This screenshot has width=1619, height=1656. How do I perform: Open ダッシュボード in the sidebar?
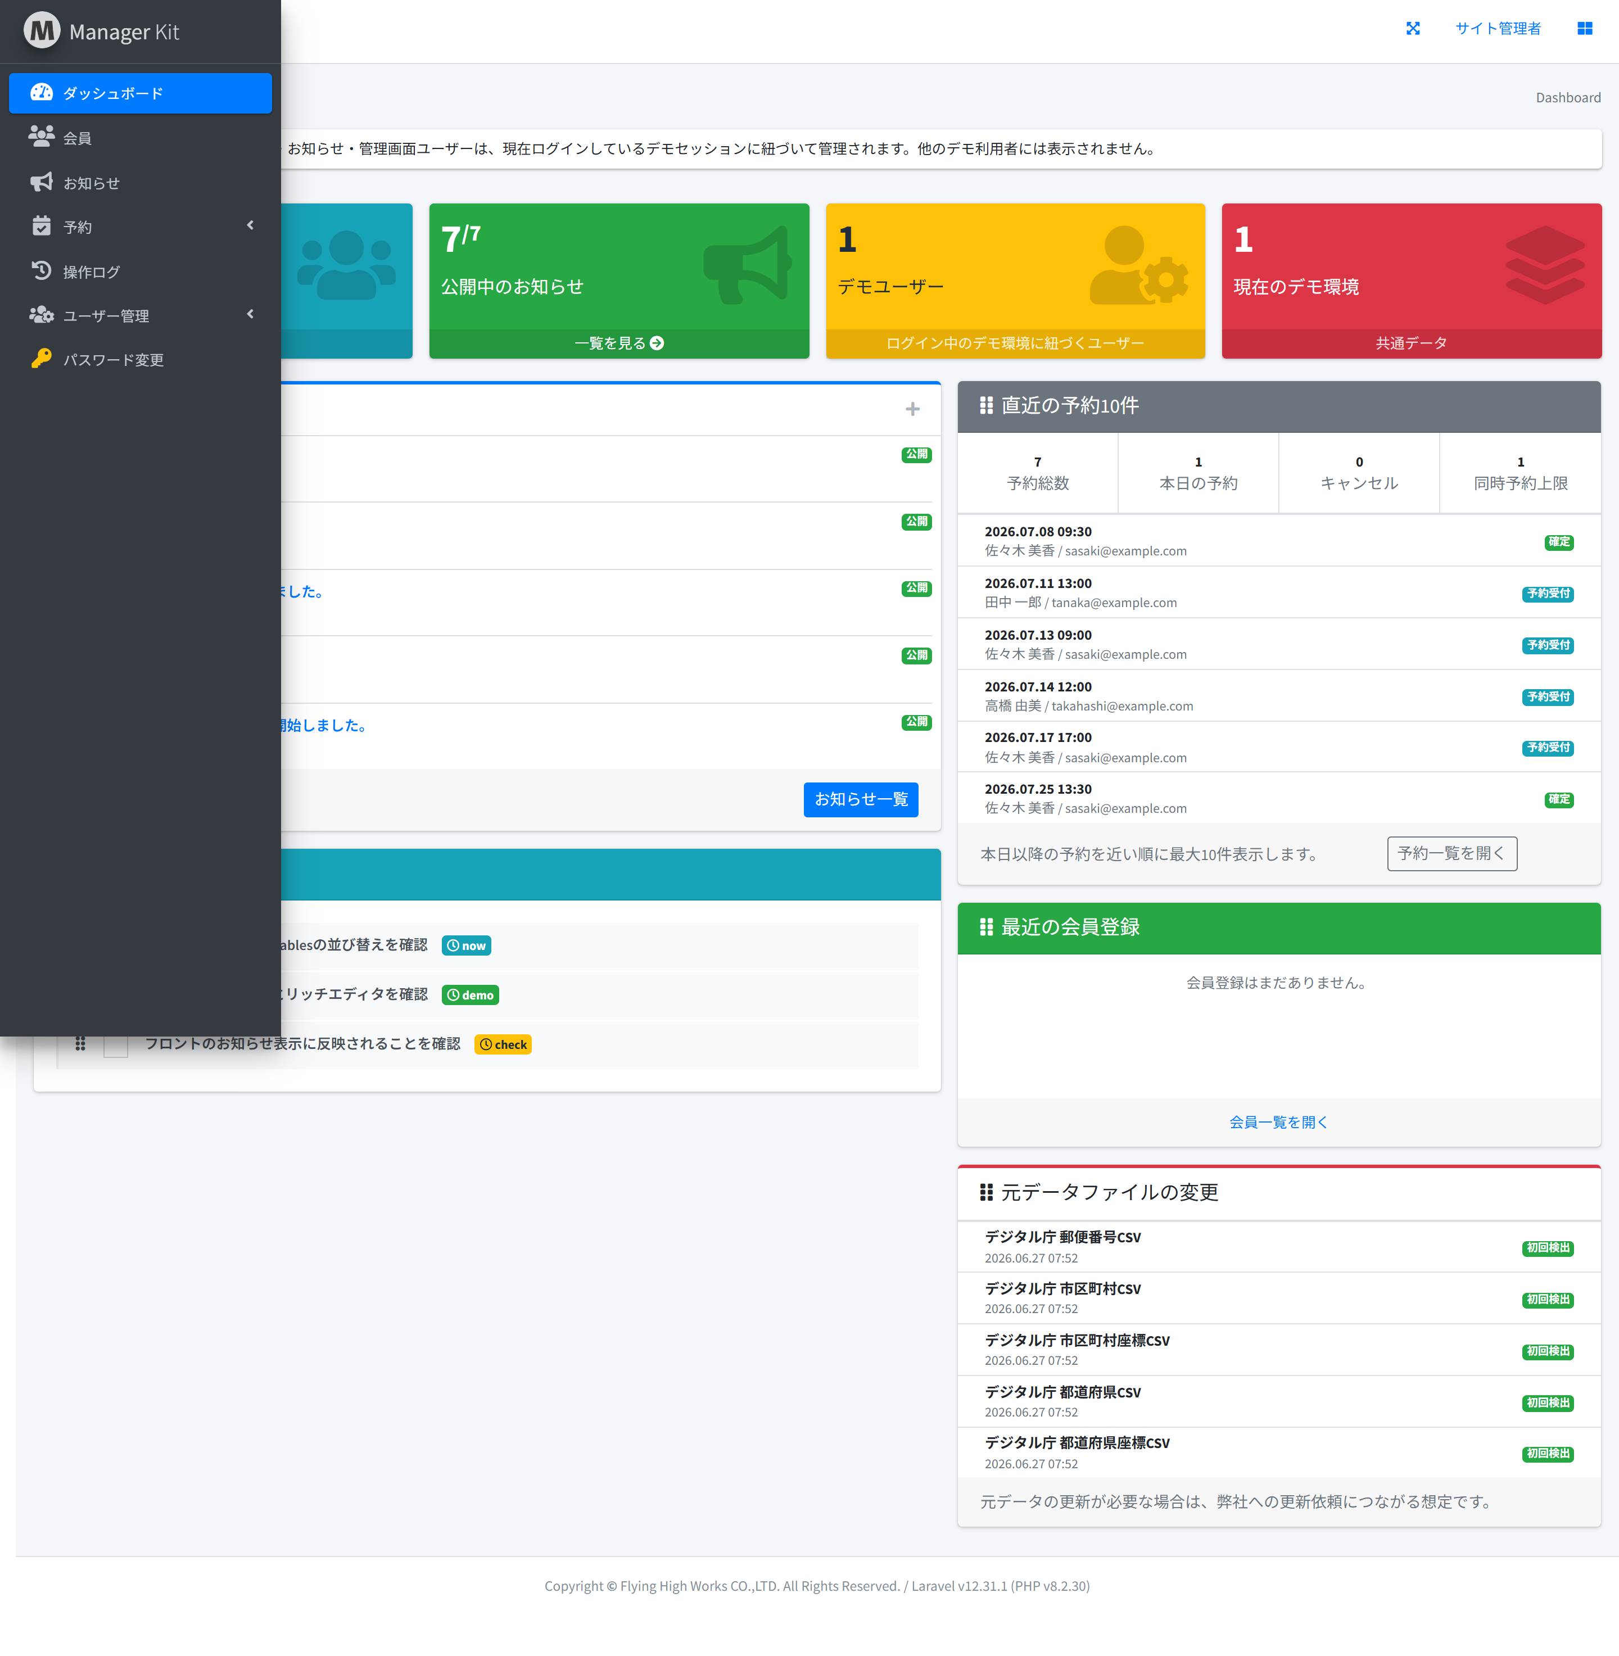click(x=141, y=93)
